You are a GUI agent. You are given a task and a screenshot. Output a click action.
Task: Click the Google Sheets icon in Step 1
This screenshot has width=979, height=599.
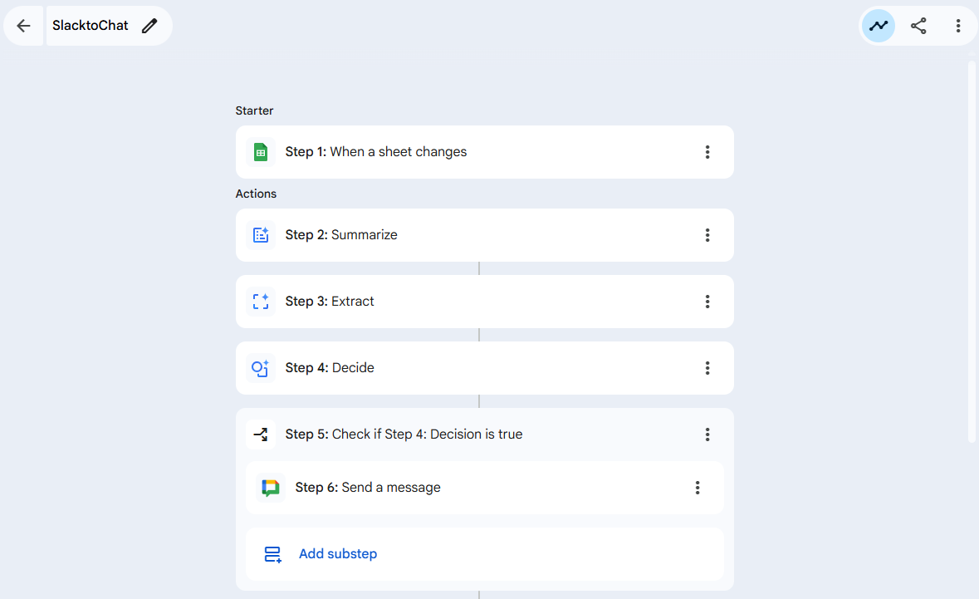tap(261, 152)
